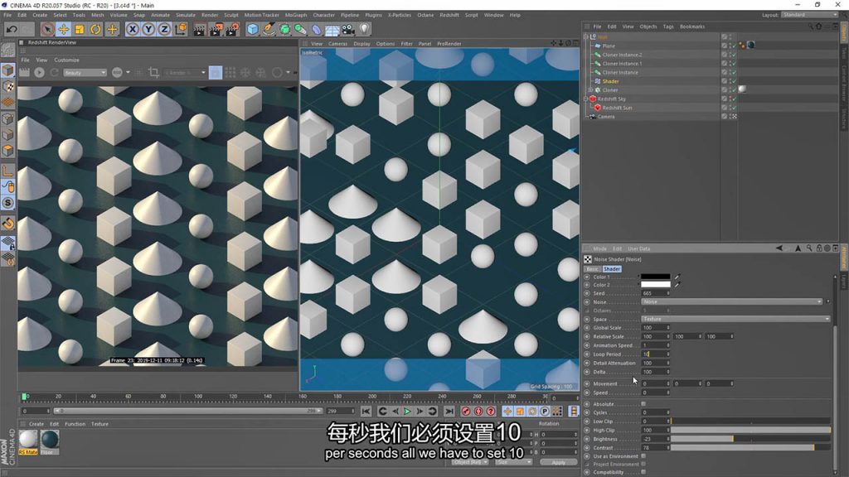Screen dimensions: 849x477
Task: Toggle Z axis lock
Action: (164, 29)
